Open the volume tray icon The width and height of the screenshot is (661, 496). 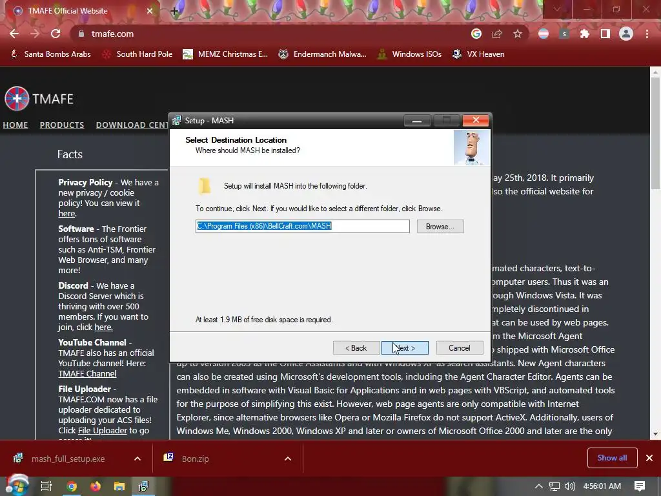[569, 486]
